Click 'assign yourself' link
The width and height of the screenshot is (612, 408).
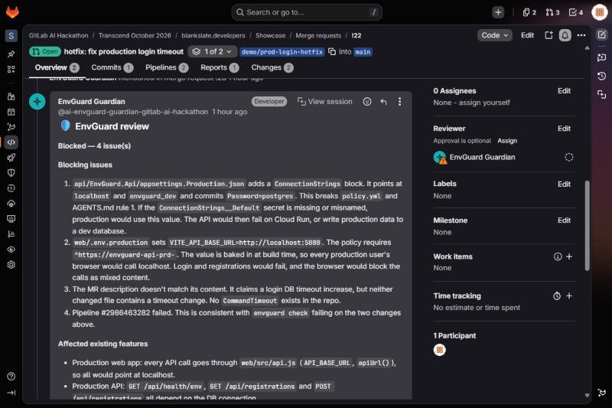click(x=484, y=103)
